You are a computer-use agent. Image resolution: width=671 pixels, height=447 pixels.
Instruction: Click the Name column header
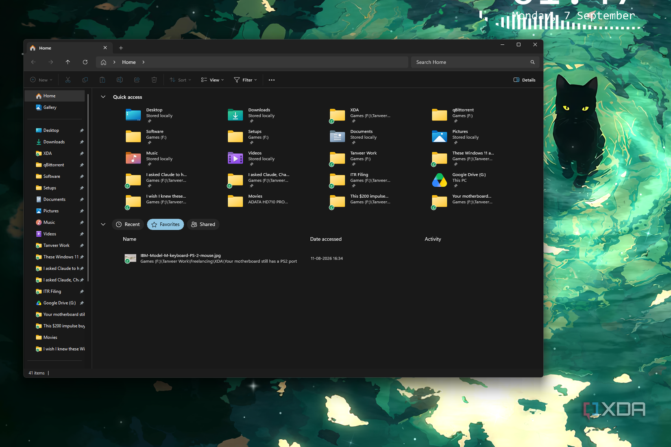[129, 239]
